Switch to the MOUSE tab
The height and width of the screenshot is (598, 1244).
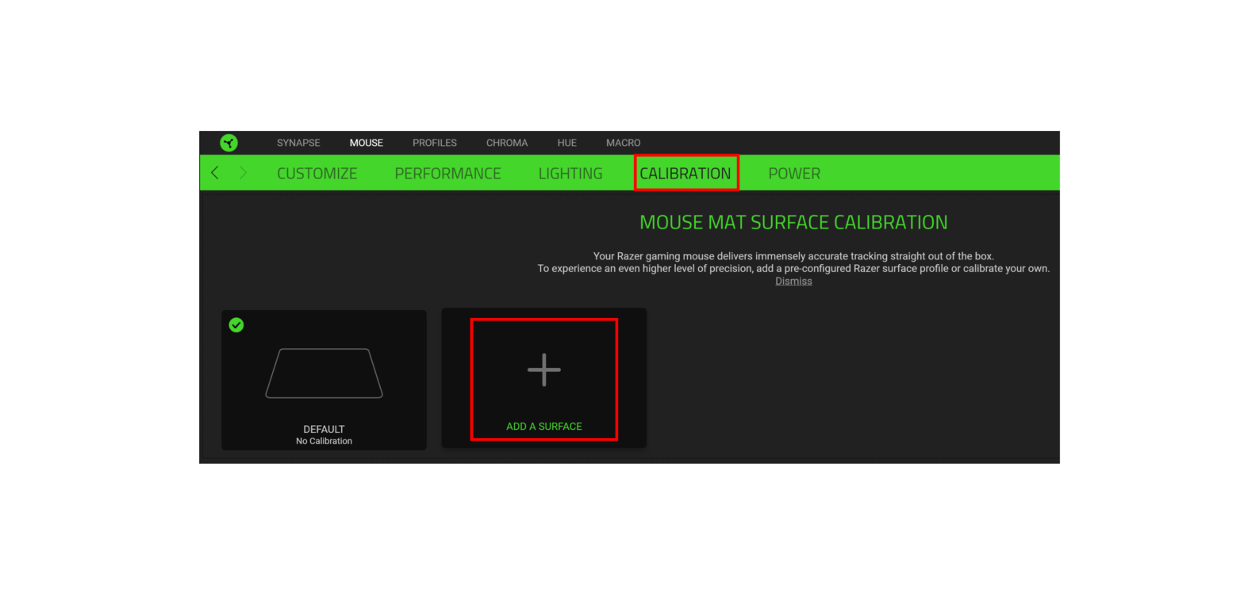(367, 143)
